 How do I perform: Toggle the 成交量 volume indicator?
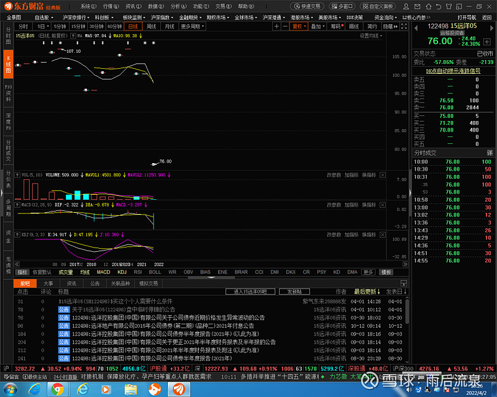click(66, 272)
